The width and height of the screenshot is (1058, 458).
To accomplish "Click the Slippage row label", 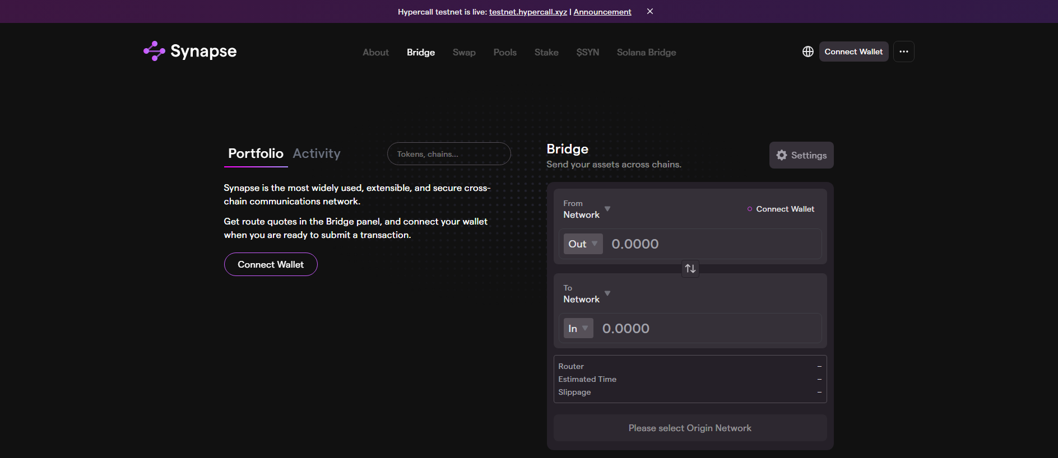I will 574,392.
